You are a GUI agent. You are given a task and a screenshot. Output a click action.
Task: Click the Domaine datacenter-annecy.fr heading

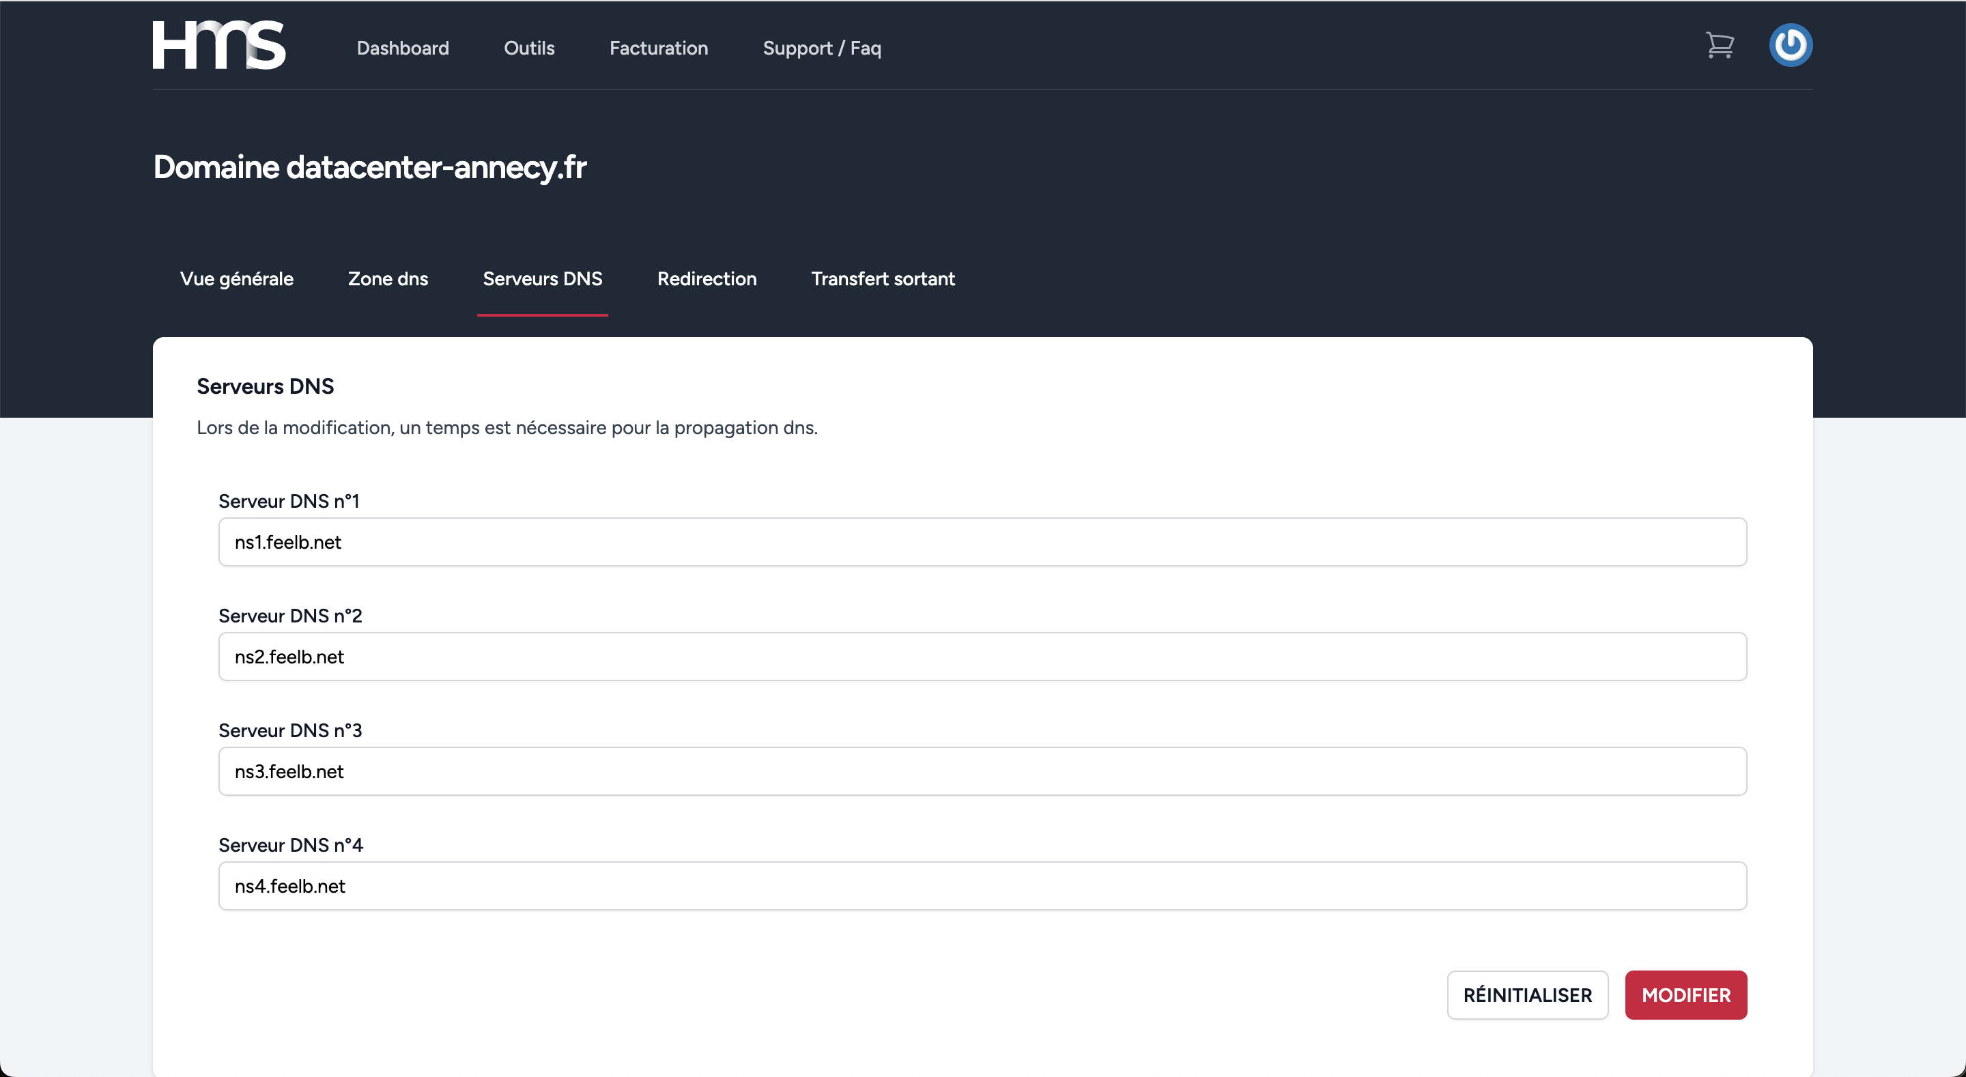click(x=369, y=167)
